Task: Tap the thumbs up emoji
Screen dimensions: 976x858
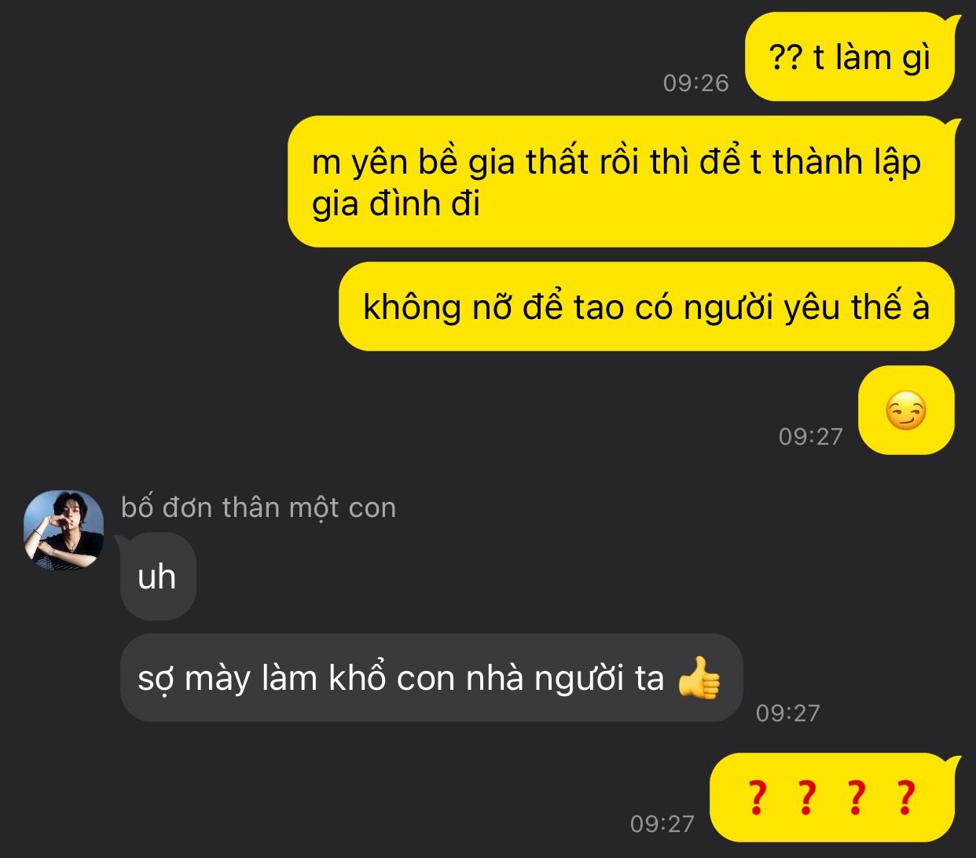Action: point(699,677)
